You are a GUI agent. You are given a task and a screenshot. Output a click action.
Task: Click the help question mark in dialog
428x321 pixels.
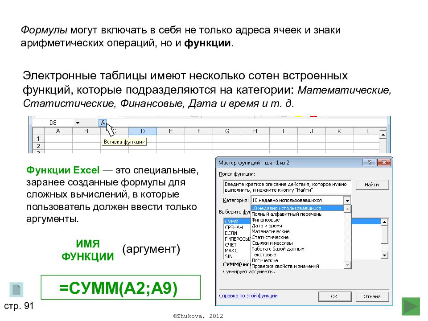(x=369, y=163)
